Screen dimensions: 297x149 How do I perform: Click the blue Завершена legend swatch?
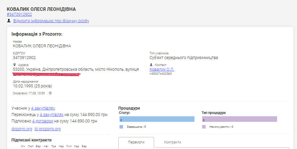pos(121,127)
